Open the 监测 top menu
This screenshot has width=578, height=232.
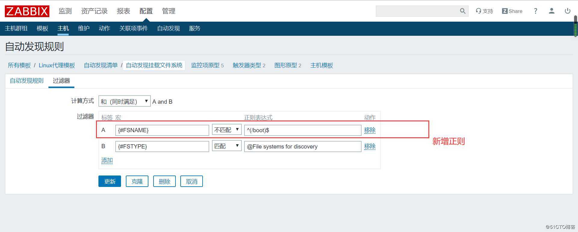pos(65,11)
